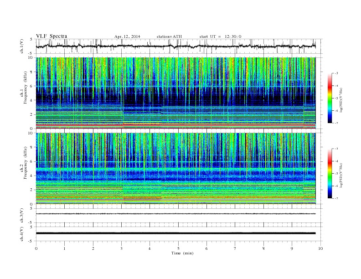The width and height of the screenshot is (361, 279).
Task: Click the 'station=ATH' label
Action: [x=169, y=36]
